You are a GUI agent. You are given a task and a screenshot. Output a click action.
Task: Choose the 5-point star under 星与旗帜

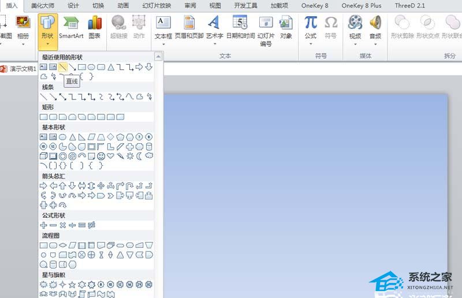tap(72, 285)
